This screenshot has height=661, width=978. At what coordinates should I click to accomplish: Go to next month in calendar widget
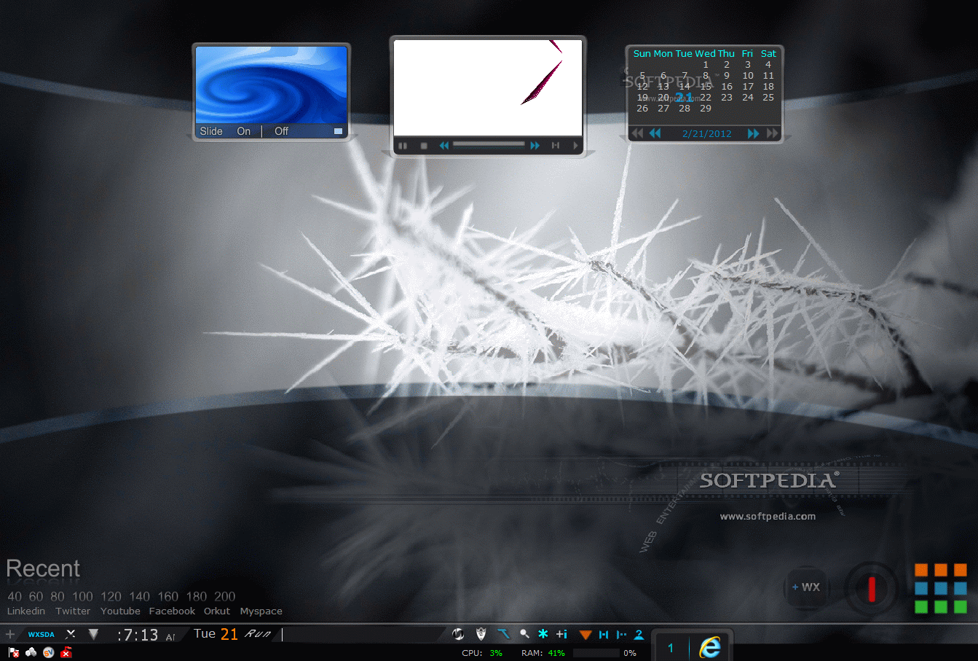click(x=754, y=133)
